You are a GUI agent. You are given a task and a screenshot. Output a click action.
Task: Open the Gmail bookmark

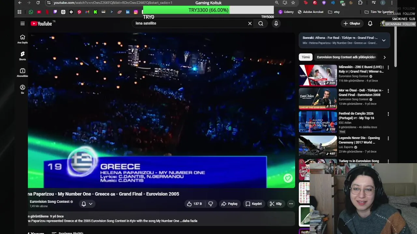click(87, 12)
